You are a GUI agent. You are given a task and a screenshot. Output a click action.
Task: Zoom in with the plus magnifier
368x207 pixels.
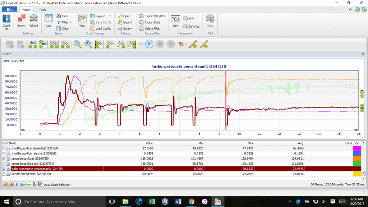coord(88,44)
